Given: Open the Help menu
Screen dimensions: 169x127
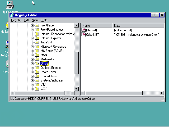Looking at the screenshot, I should [x=44, y=20].
